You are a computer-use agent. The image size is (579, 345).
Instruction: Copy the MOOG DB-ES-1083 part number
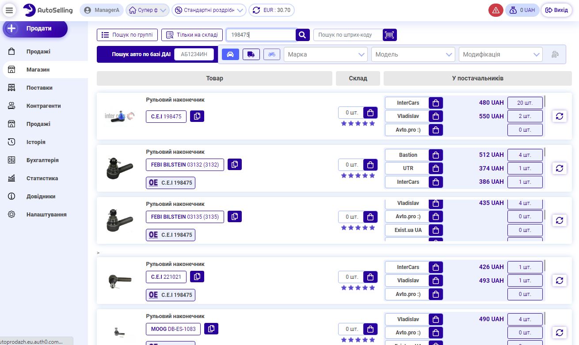(211, 329)
